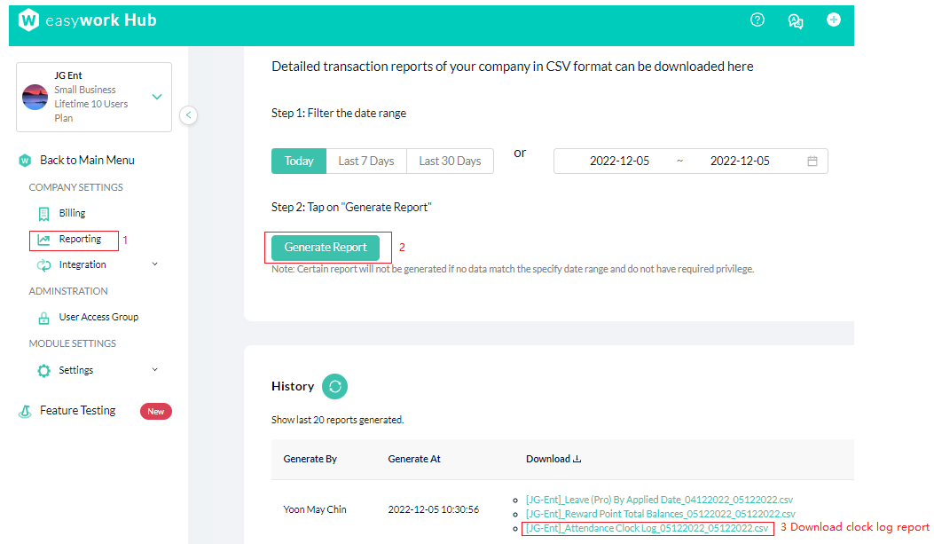Click the MODULE SETTINGS section label
Viewport: 934px width, 544px height.
point(73,343)
